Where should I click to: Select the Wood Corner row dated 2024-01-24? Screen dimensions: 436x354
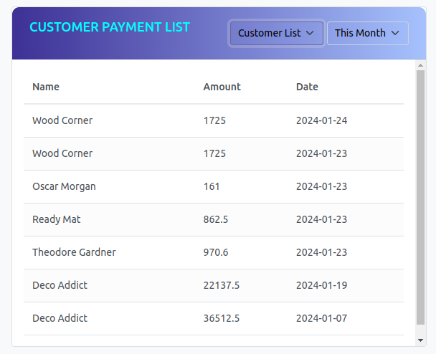tap(214, 120)
